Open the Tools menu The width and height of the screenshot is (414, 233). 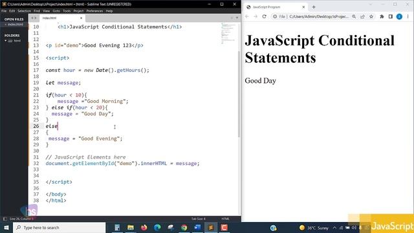[x=67, y=11]
